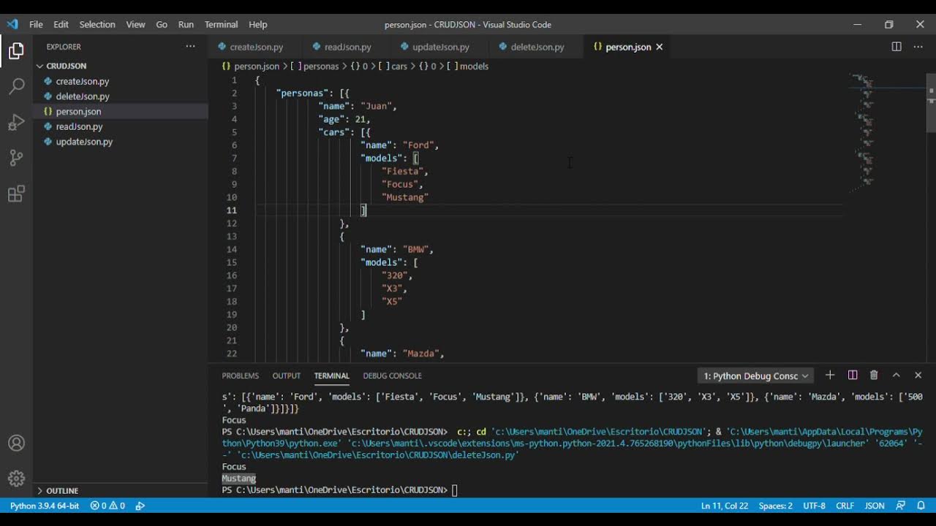
Task: Open the Manage settings gear
Action: [16, 479]
